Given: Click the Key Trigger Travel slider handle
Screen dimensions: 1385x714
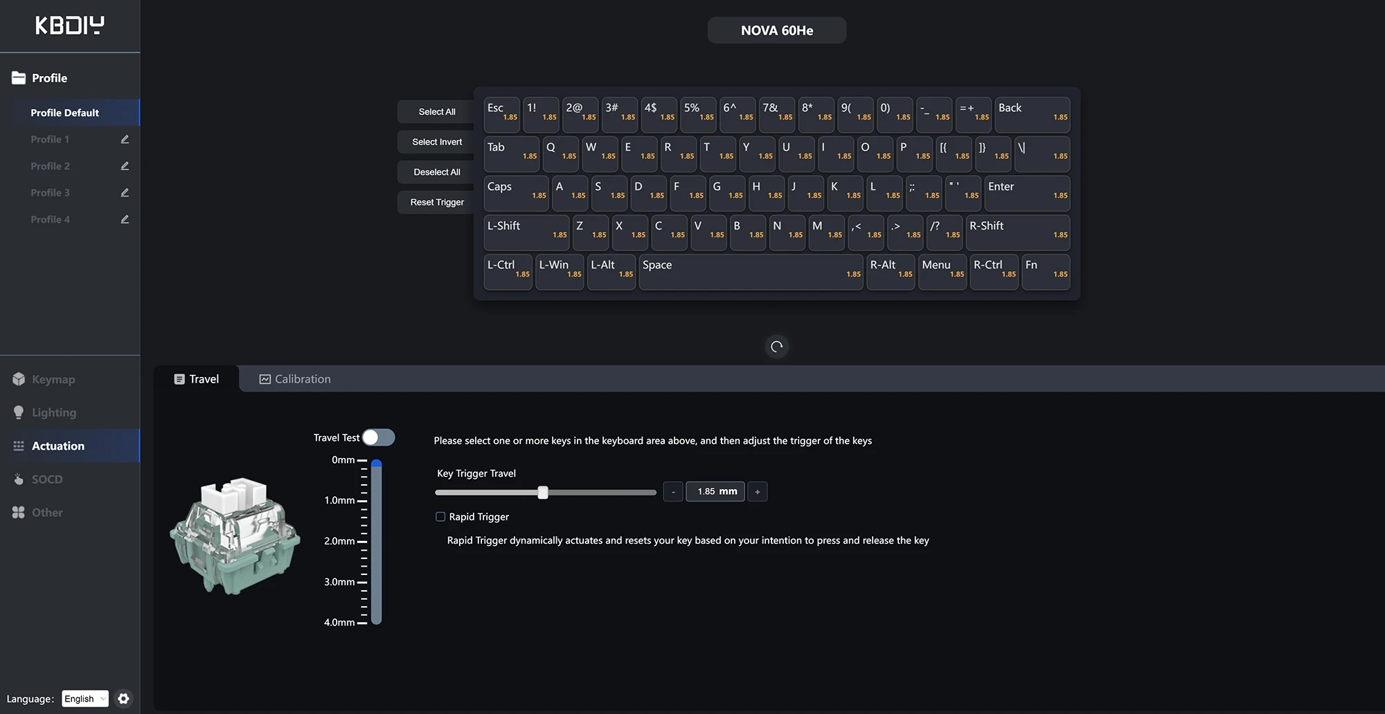Looking at the screenshot, I should pos(543,493).
